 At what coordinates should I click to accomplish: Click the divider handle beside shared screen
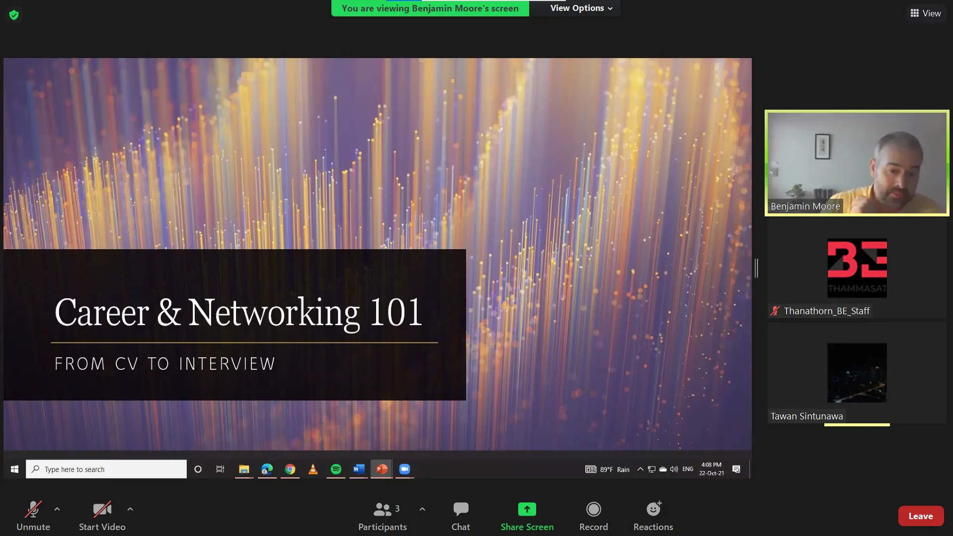(x=756, y=268)
